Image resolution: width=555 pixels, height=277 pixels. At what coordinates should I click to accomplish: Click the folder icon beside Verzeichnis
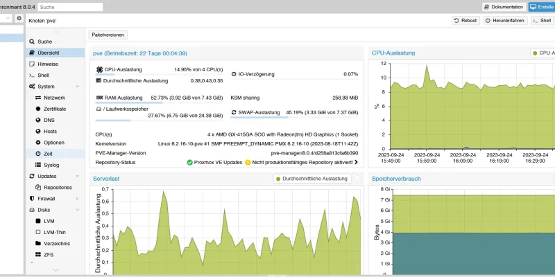point(38,244)
